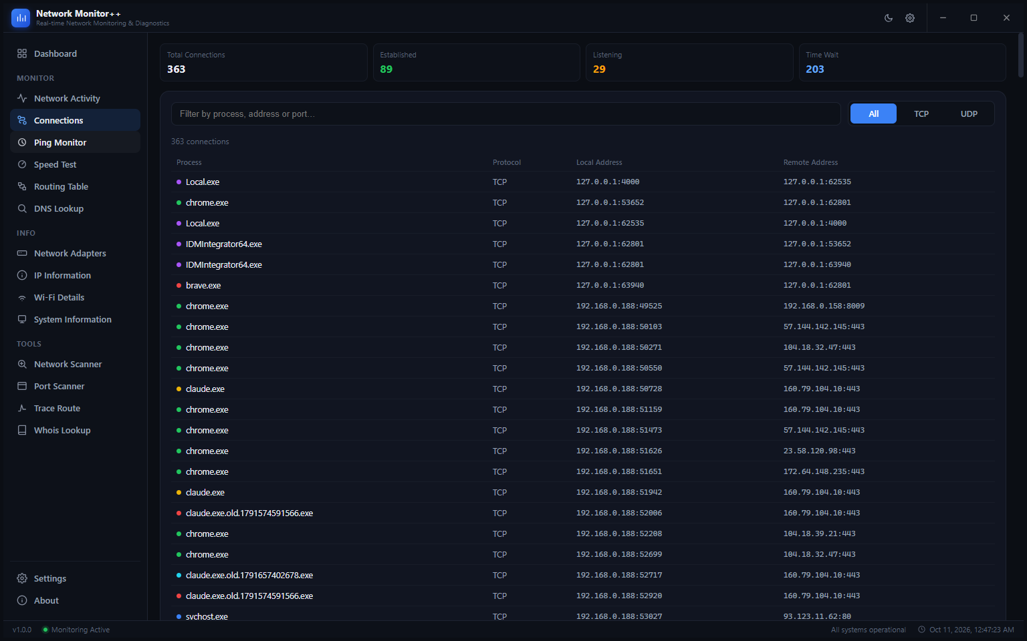Filter connections by TCP
The image size is (1027, 641).
(921, 114)
